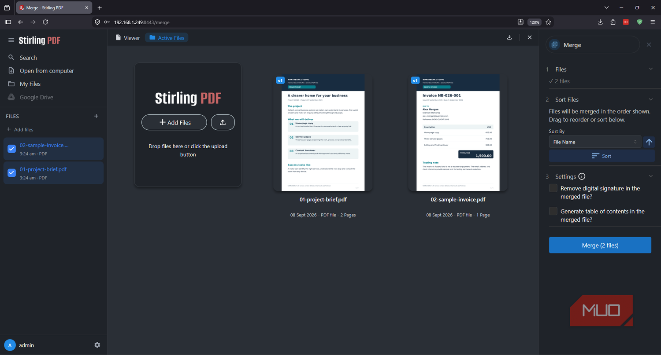Open a new browser tab
This screenshot has height=355, width=661.
point(100,8)
